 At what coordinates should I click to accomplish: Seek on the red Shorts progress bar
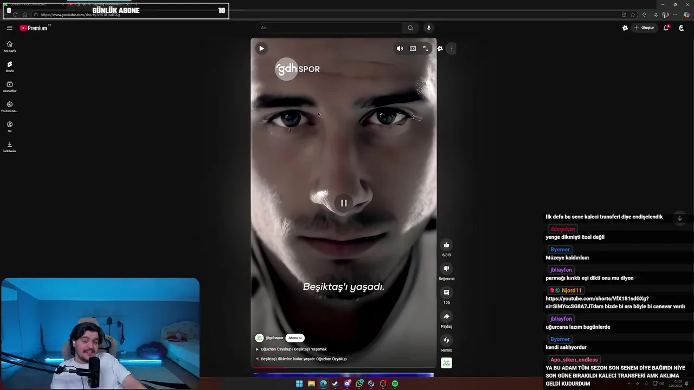coord(344,368)
